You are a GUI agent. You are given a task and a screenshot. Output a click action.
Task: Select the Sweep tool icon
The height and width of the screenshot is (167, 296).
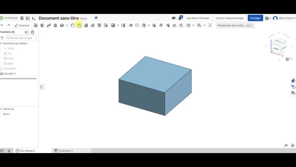(x=49, y=25)
